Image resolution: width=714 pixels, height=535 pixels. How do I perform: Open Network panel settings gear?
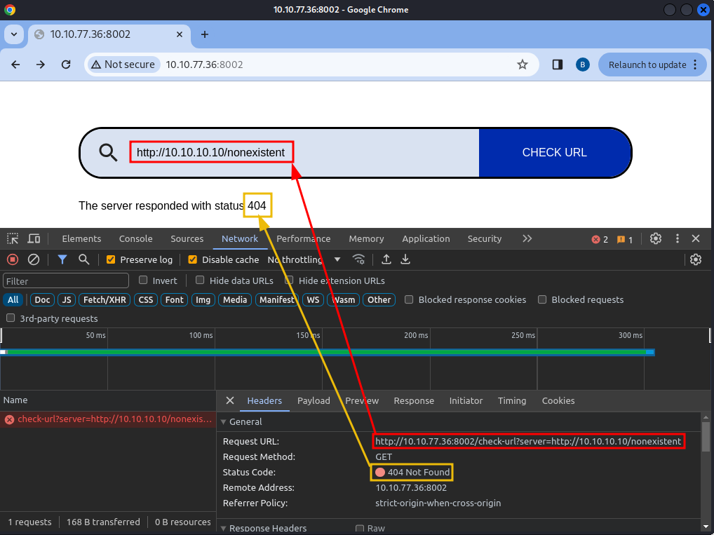[696, 259]
